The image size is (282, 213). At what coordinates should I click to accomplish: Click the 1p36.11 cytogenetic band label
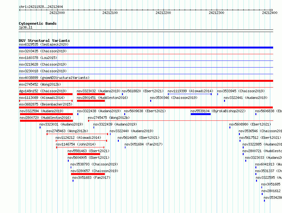click(x=26, y=27)
